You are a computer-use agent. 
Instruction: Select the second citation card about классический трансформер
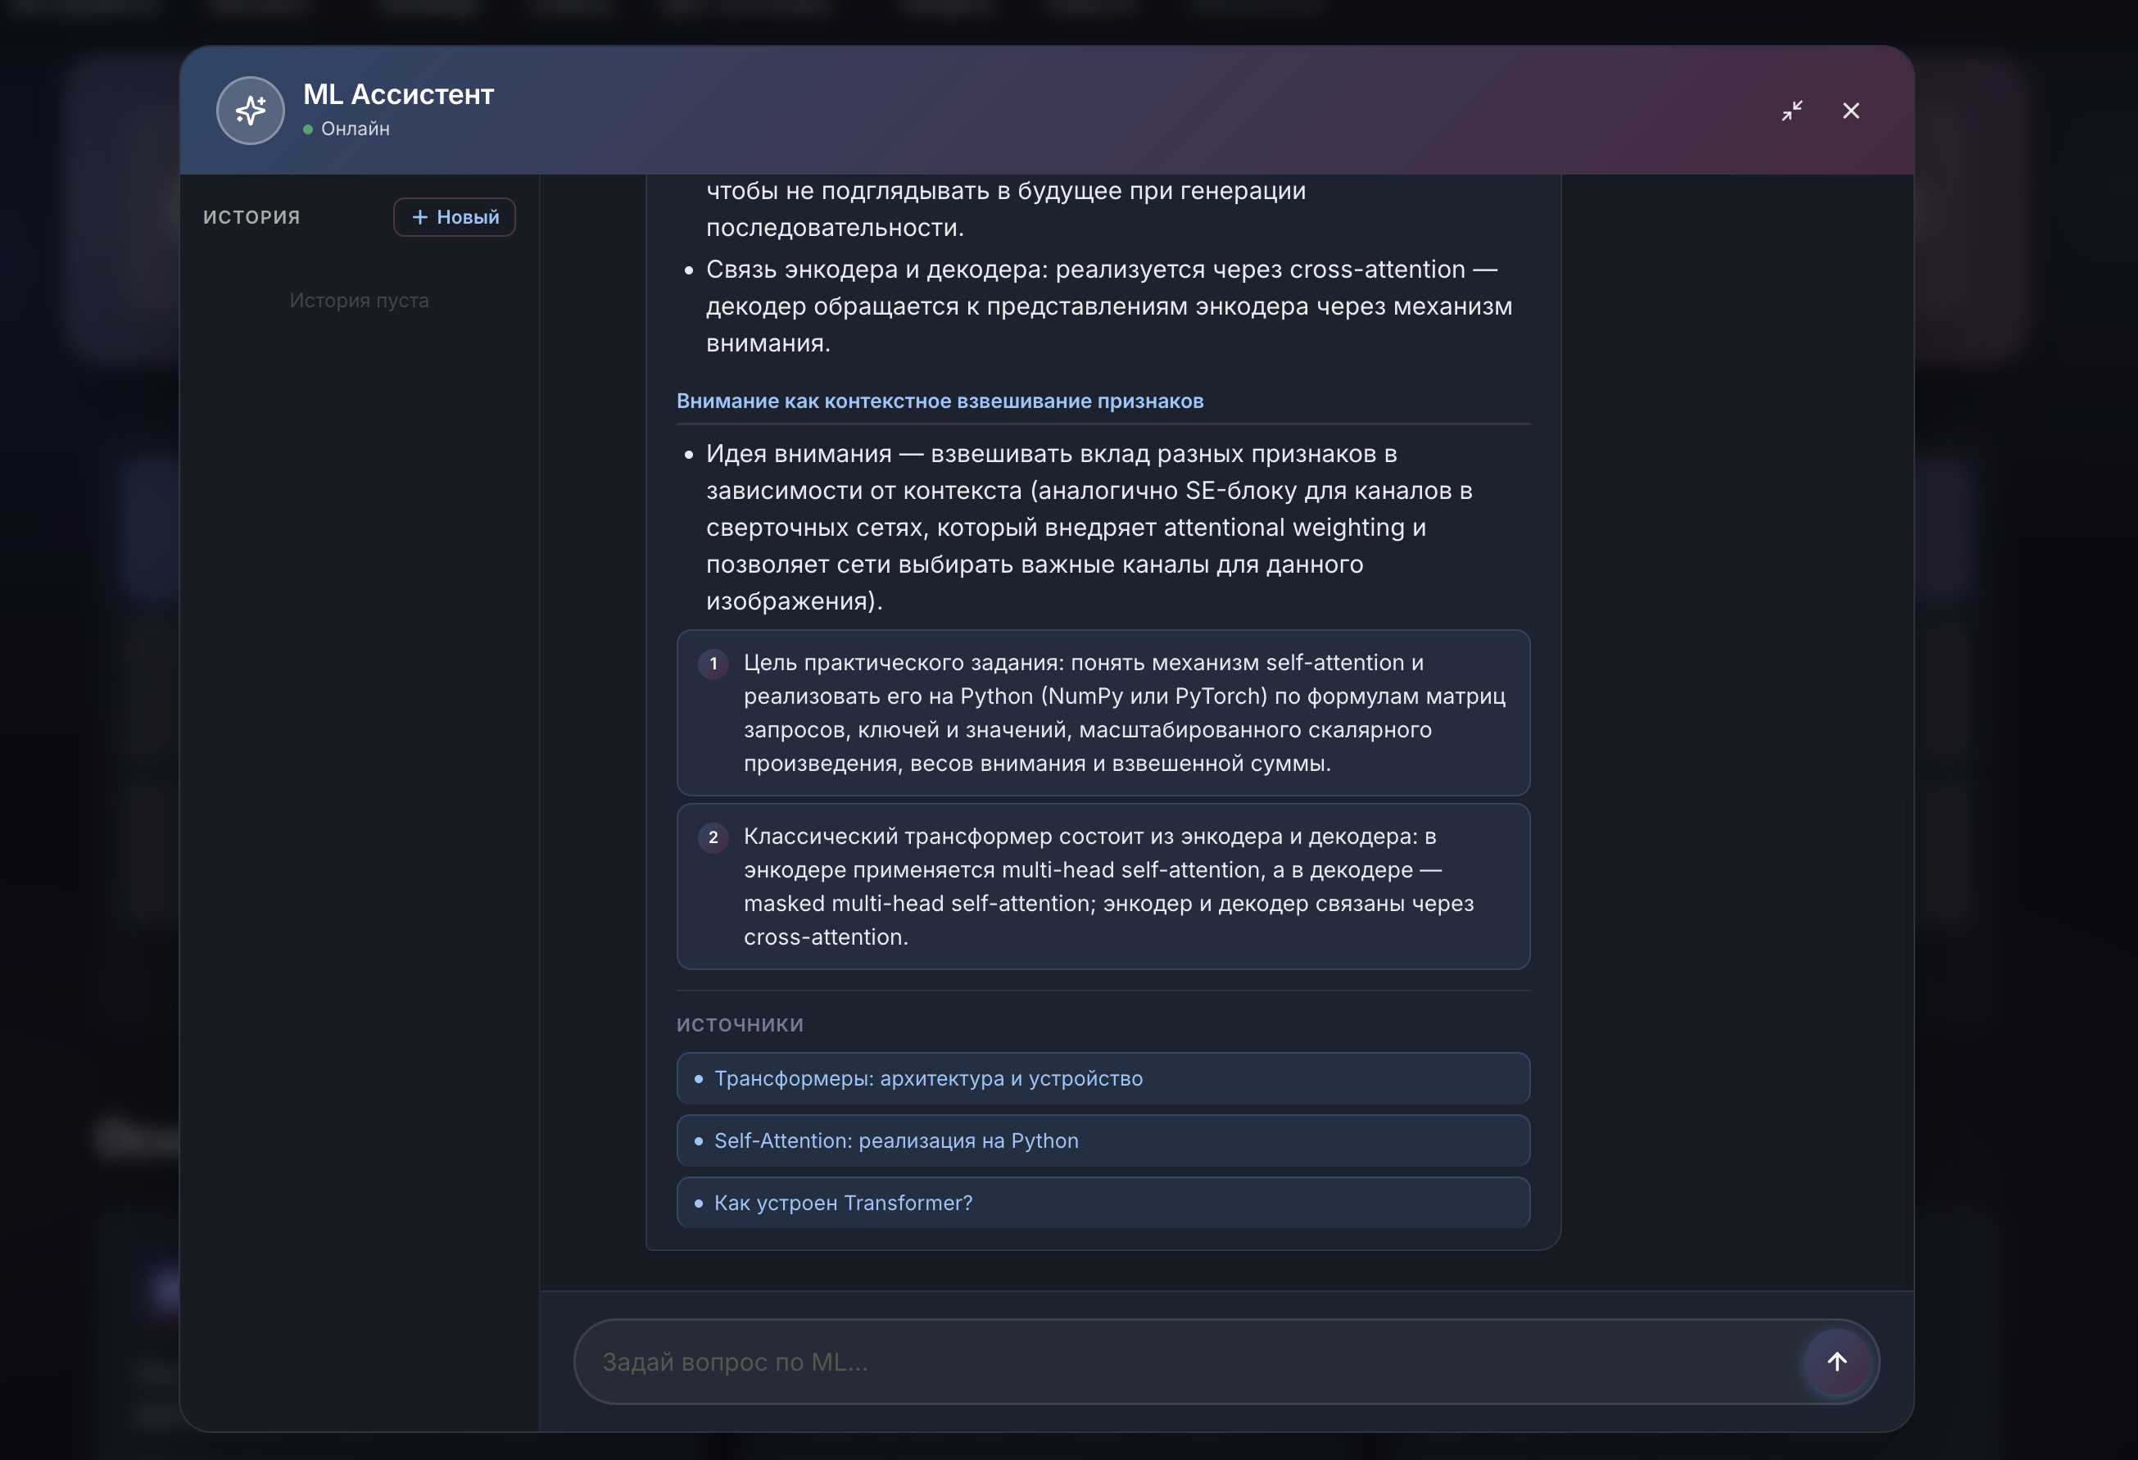pyautogui.click(x=1103, y=886)
